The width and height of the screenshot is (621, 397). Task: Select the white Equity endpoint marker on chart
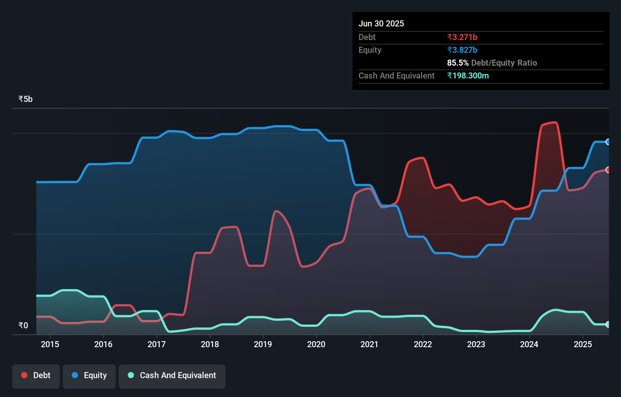(x=608, y=142)
